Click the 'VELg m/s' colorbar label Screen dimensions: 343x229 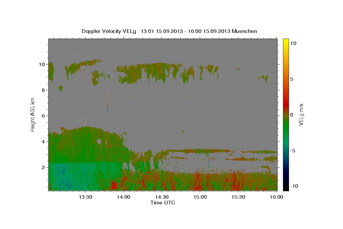click(301, 114)
